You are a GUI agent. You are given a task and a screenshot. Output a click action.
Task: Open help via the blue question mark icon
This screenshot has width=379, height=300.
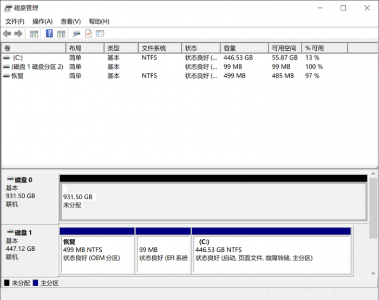click(49, 34)
